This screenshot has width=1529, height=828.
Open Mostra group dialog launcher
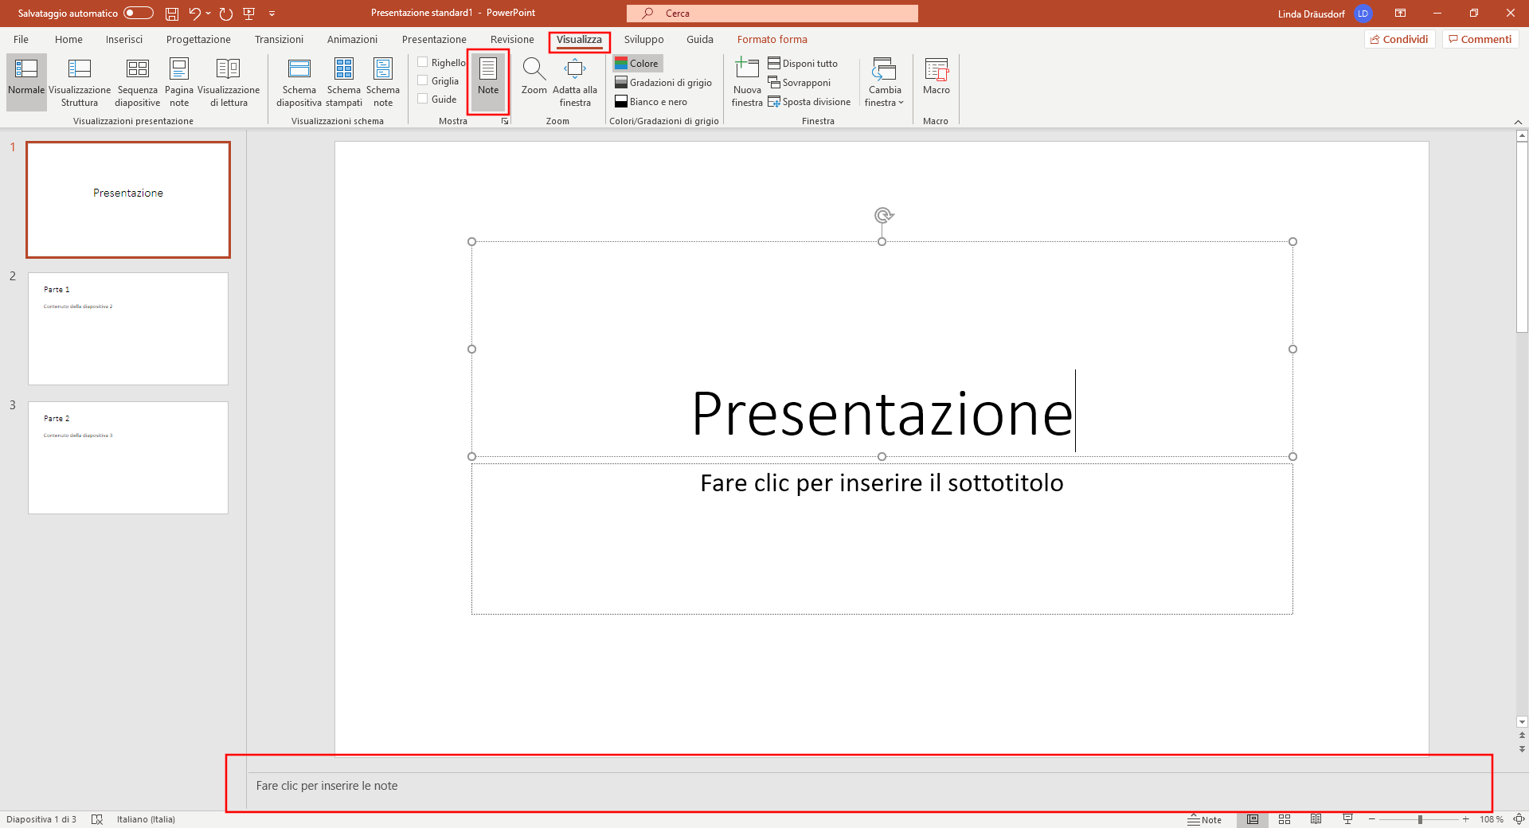[x=505, y=121]
